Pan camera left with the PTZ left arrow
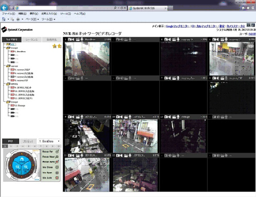Viewport: 256px width, 197px height. 10,165
